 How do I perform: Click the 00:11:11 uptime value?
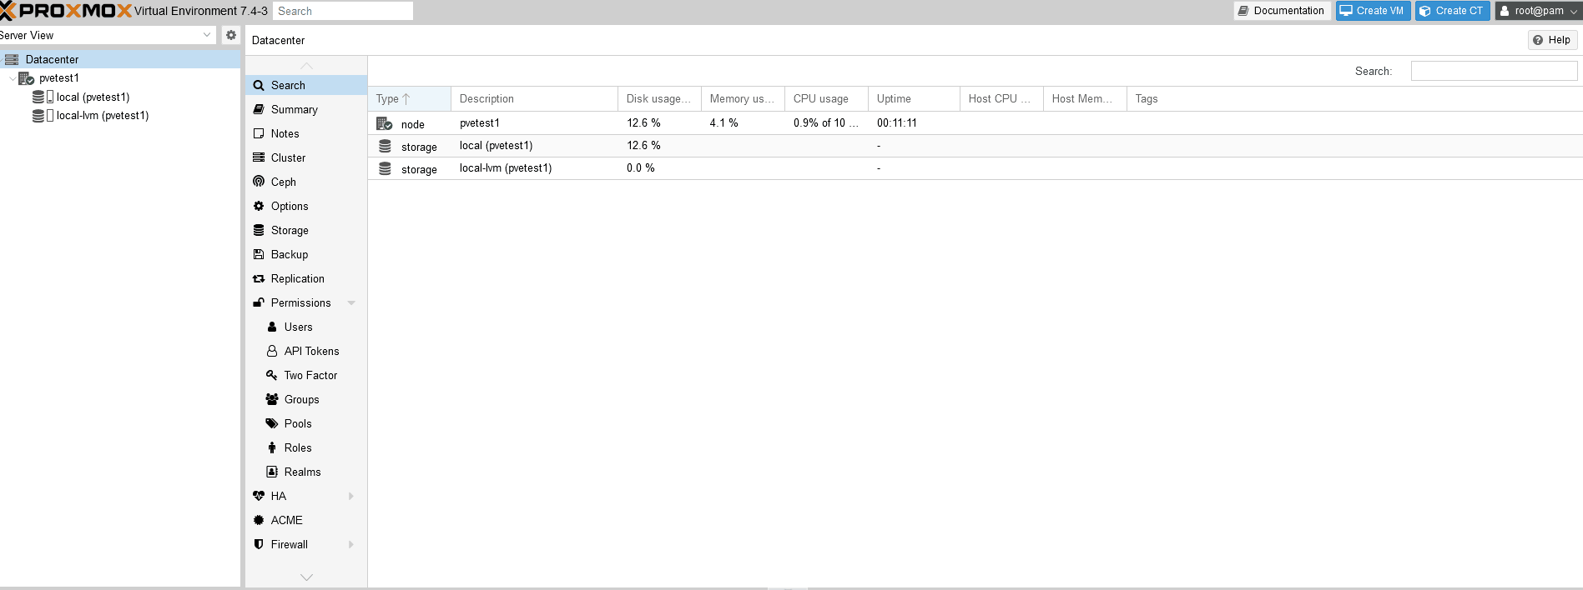(x=897, y=122)
